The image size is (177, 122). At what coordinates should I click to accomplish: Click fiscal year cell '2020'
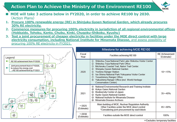(83, 72)
